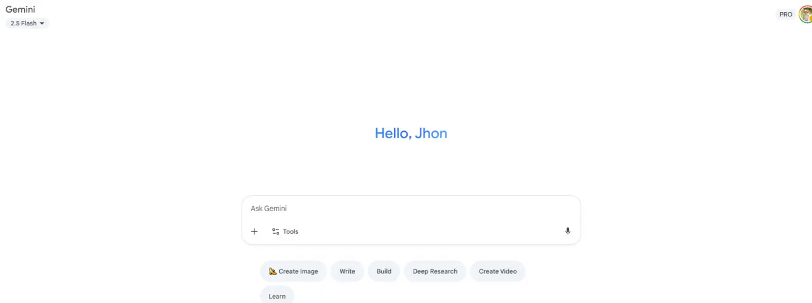The image size is (812, 303).
Task: Open the account profile avatar
Action: pos(805,14)
